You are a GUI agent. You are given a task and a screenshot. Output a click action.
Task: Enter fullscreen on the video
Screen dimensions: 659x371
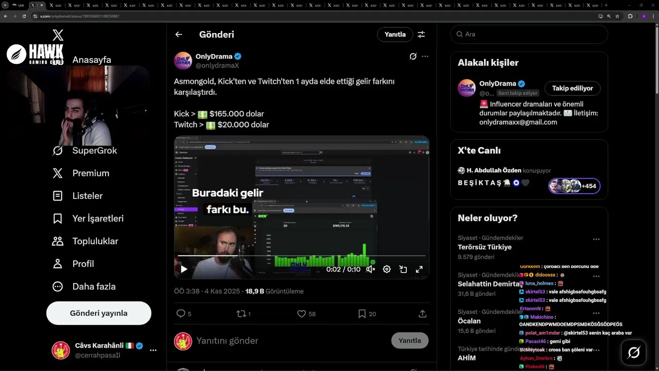pyautogui.click(x=419, y=269)
